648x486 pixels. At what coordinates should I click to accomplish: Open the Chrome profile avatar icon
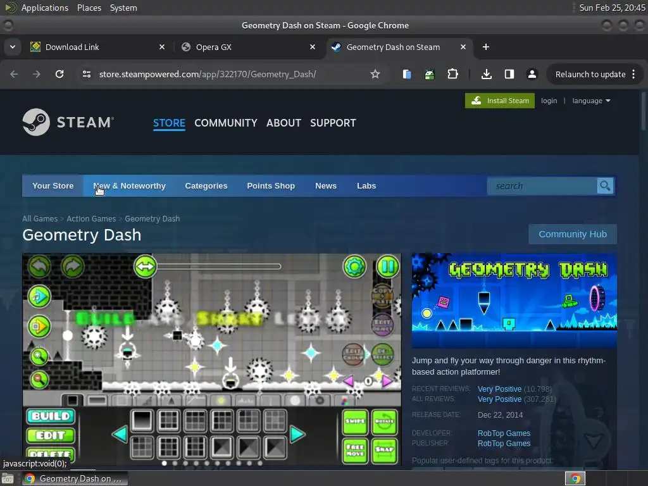pyautogui.click(x=532, y=74)
